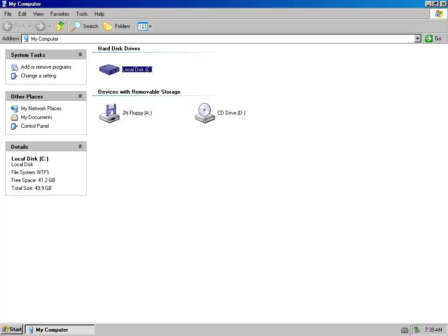Click the My Computer taskbar button
448x336 pixels.
click(60, 330)
